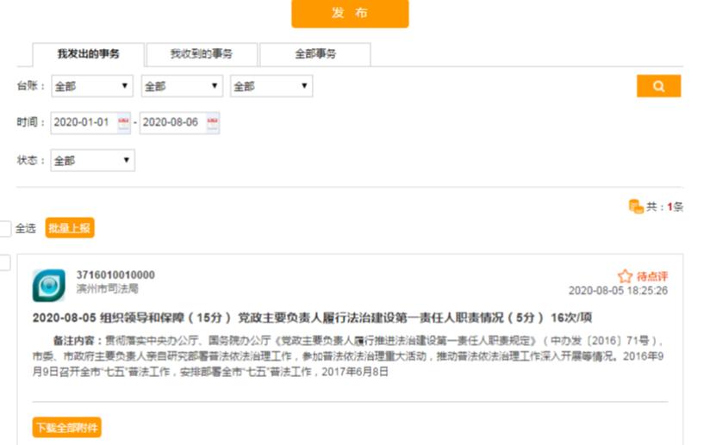Click the 批量上报 batch report button
716x445 pixels.
70,228
